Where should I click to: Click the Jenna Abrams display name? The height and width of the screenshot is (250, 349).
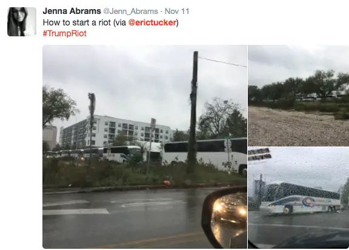click(x=71, y=11)
